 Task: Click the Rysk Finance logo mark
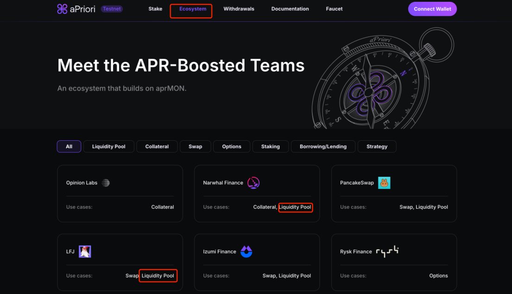[x=387, y=251]
